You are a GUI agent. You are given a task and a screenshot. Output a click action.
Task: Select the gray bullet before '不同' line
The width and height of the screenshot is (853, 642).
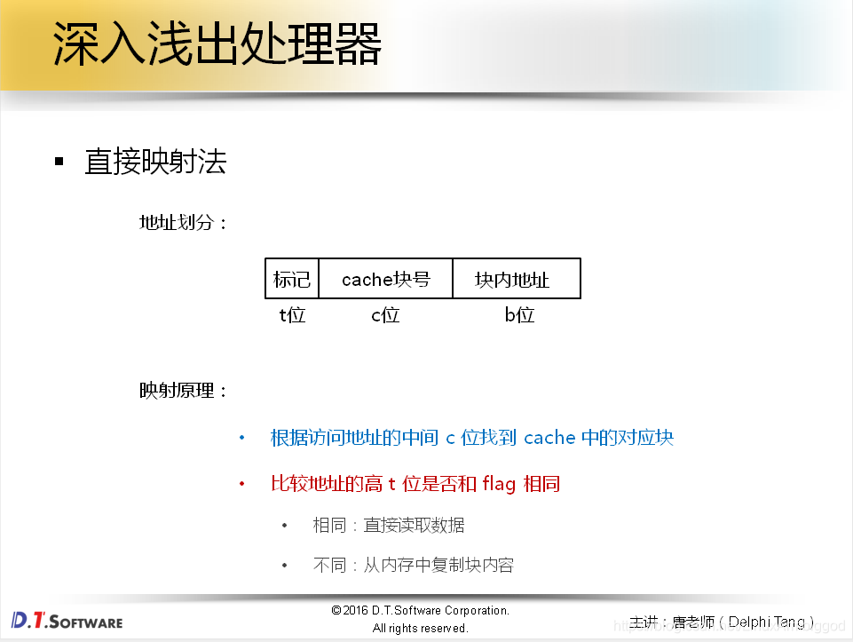click(x=284, y=565)
